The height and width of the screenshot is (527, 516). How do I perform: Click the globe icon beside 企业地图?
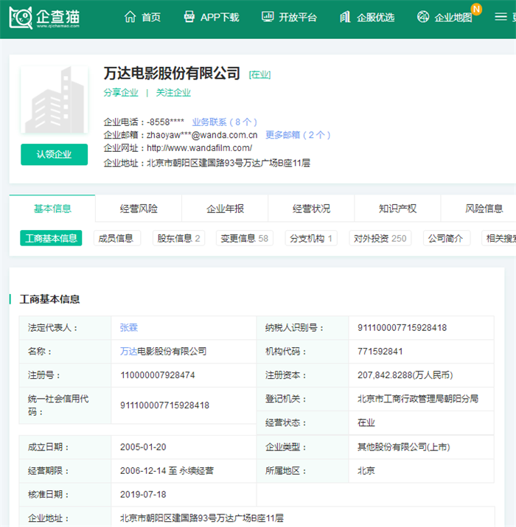point(423,17)
